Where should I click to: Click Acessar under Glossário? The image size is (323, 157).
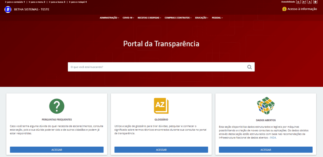[x=161, y=150]
